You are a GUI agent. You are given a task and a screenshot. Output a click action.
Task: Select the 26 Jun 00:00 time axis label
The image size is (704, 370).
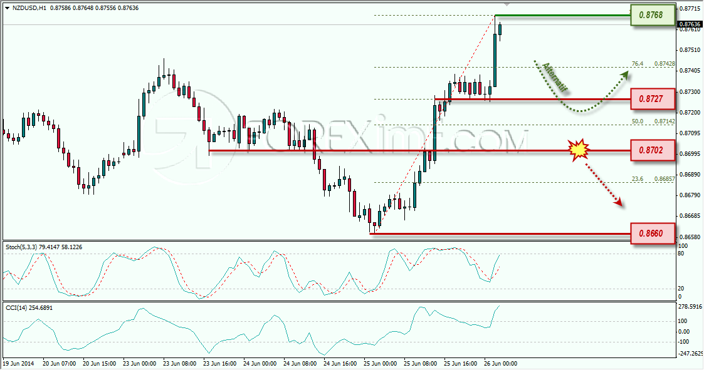(x=501, y=364)
